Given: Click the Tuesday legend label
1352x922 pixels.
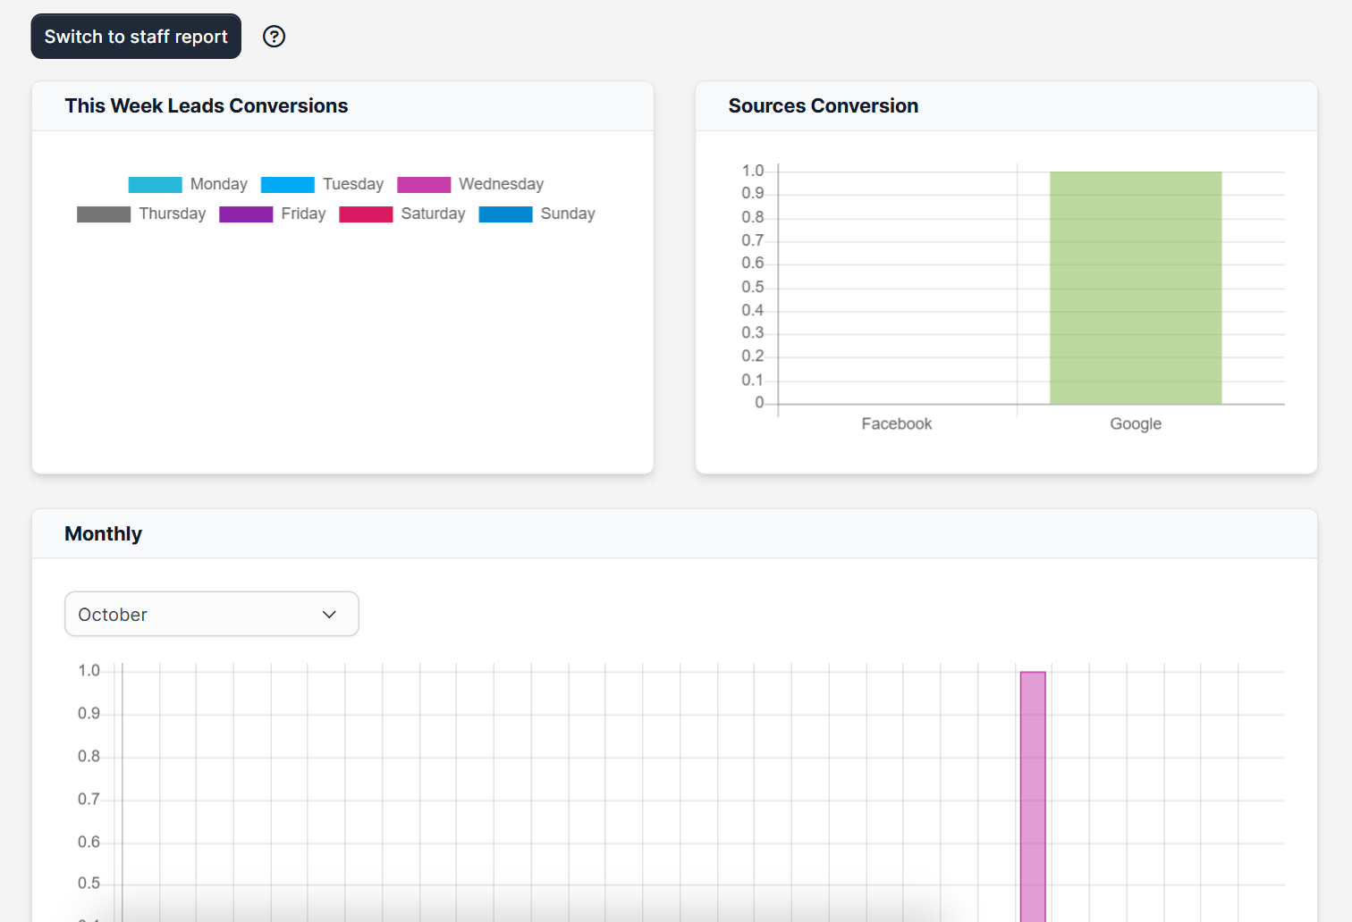Looking at the screenshot, I should tap(353, 184).
